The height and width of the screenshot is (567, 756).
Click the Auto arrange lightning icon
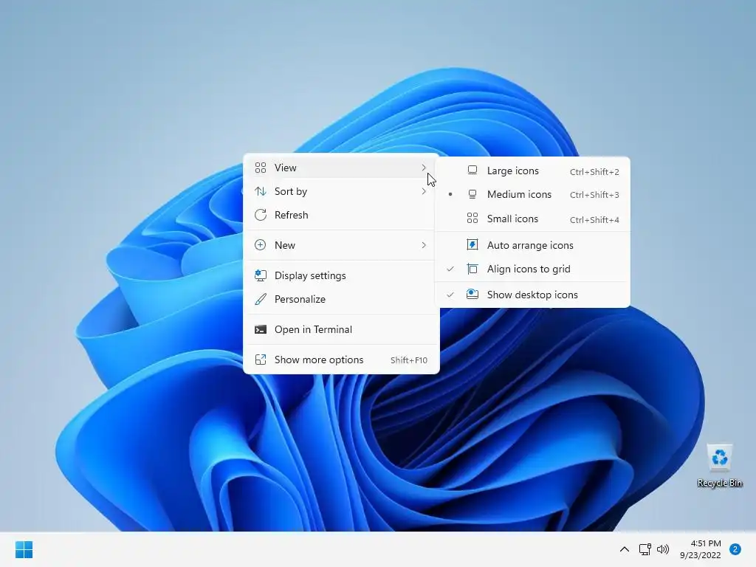472,245
